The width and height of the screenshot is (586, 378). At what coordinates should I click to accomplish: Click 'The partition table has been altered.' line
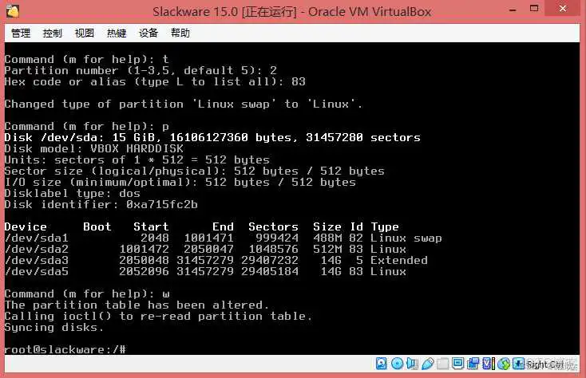click(x=137, y=305)
